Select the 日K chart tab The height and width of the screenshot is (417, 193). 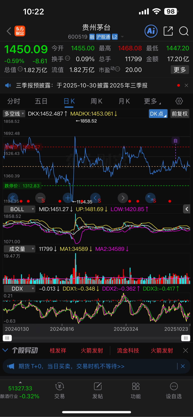[69, 101]
